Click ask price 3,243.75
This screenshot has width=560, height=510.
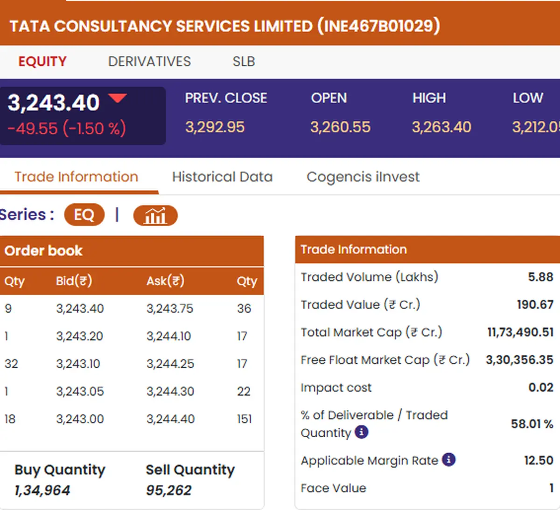pos(170,309)
